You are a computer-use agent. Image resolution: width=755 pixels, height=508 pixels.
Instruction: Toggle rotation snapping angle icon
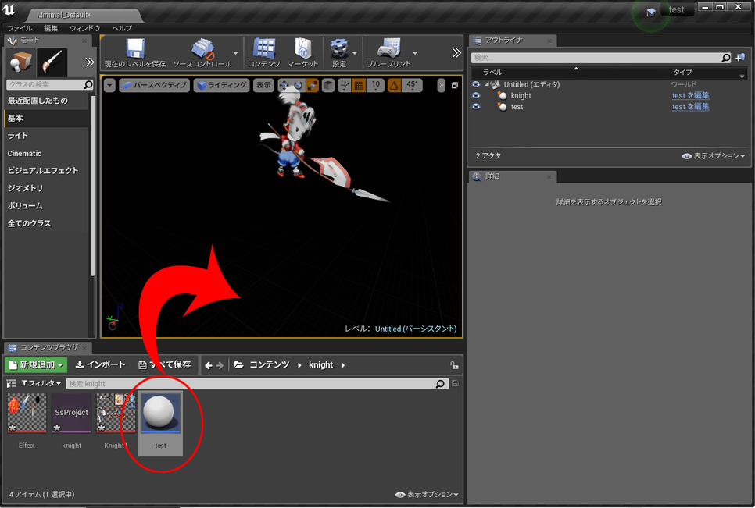(395, 86)
